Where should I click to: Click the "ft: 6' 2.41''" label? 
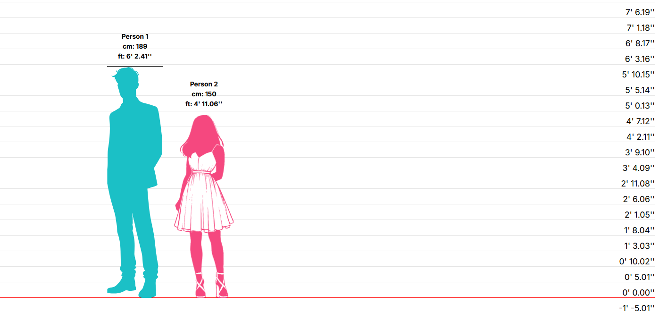click(x=135, y=56)
